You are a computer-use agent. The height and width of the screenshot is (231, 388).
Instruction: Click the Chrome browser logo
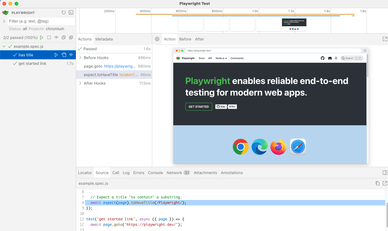241,147
